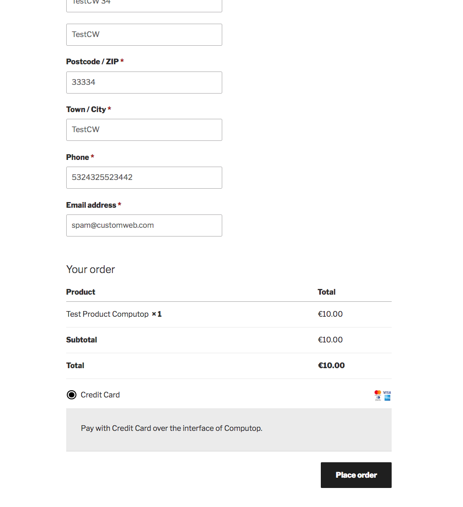Click into the Phone number field
Screen dimensions: 463x507
tap(144, 177)
